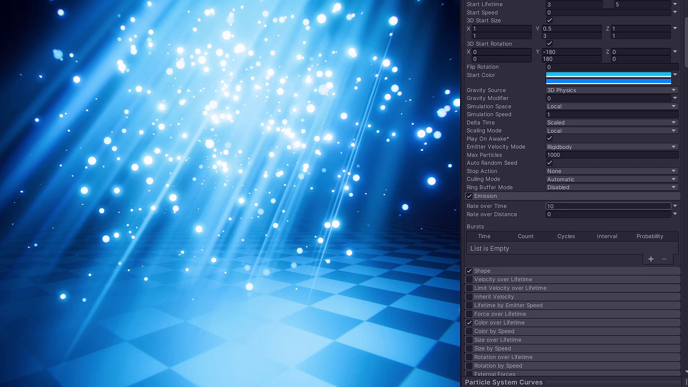This screenshot has height=387, width=688.
Task: Remove a burst with the minus button
Action: [x=664, y=259]
